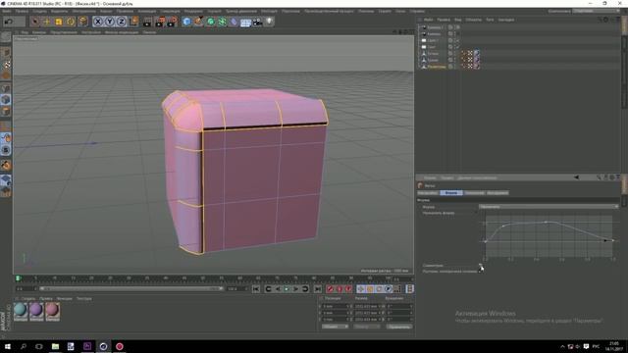Toggle Enable Snap S icon in sidebar

click(6, 150)
